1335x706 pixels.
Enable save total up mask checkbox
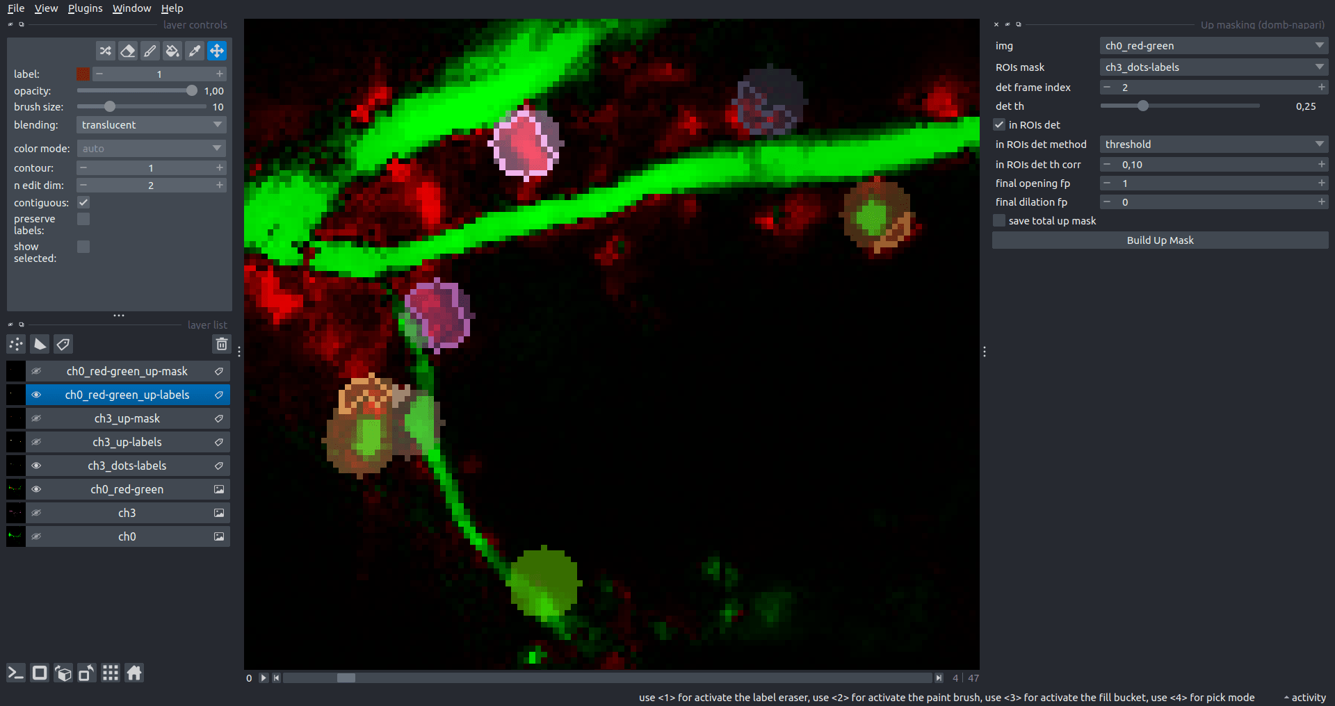(x=999, y=220)
